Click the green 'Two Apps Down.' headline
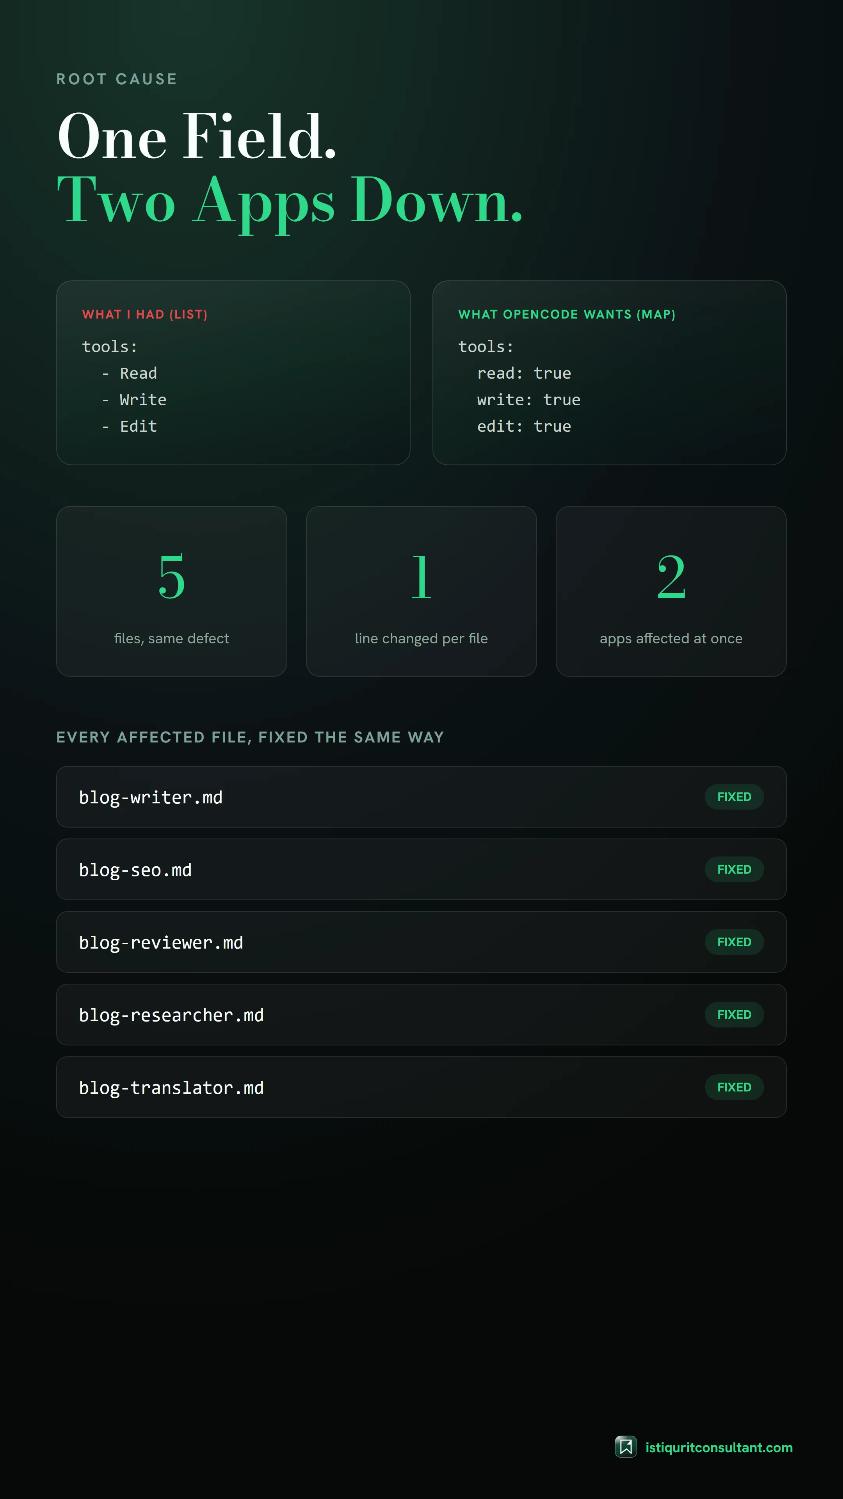The image size is (843, 1499). [290, 201]
